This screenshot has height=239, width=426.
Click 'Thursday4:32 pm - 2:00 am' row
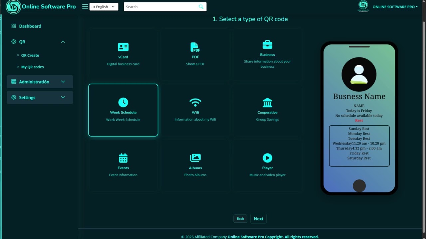pos(359,148)
